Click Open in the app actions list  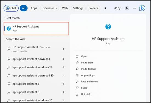(x=84, y=56)
